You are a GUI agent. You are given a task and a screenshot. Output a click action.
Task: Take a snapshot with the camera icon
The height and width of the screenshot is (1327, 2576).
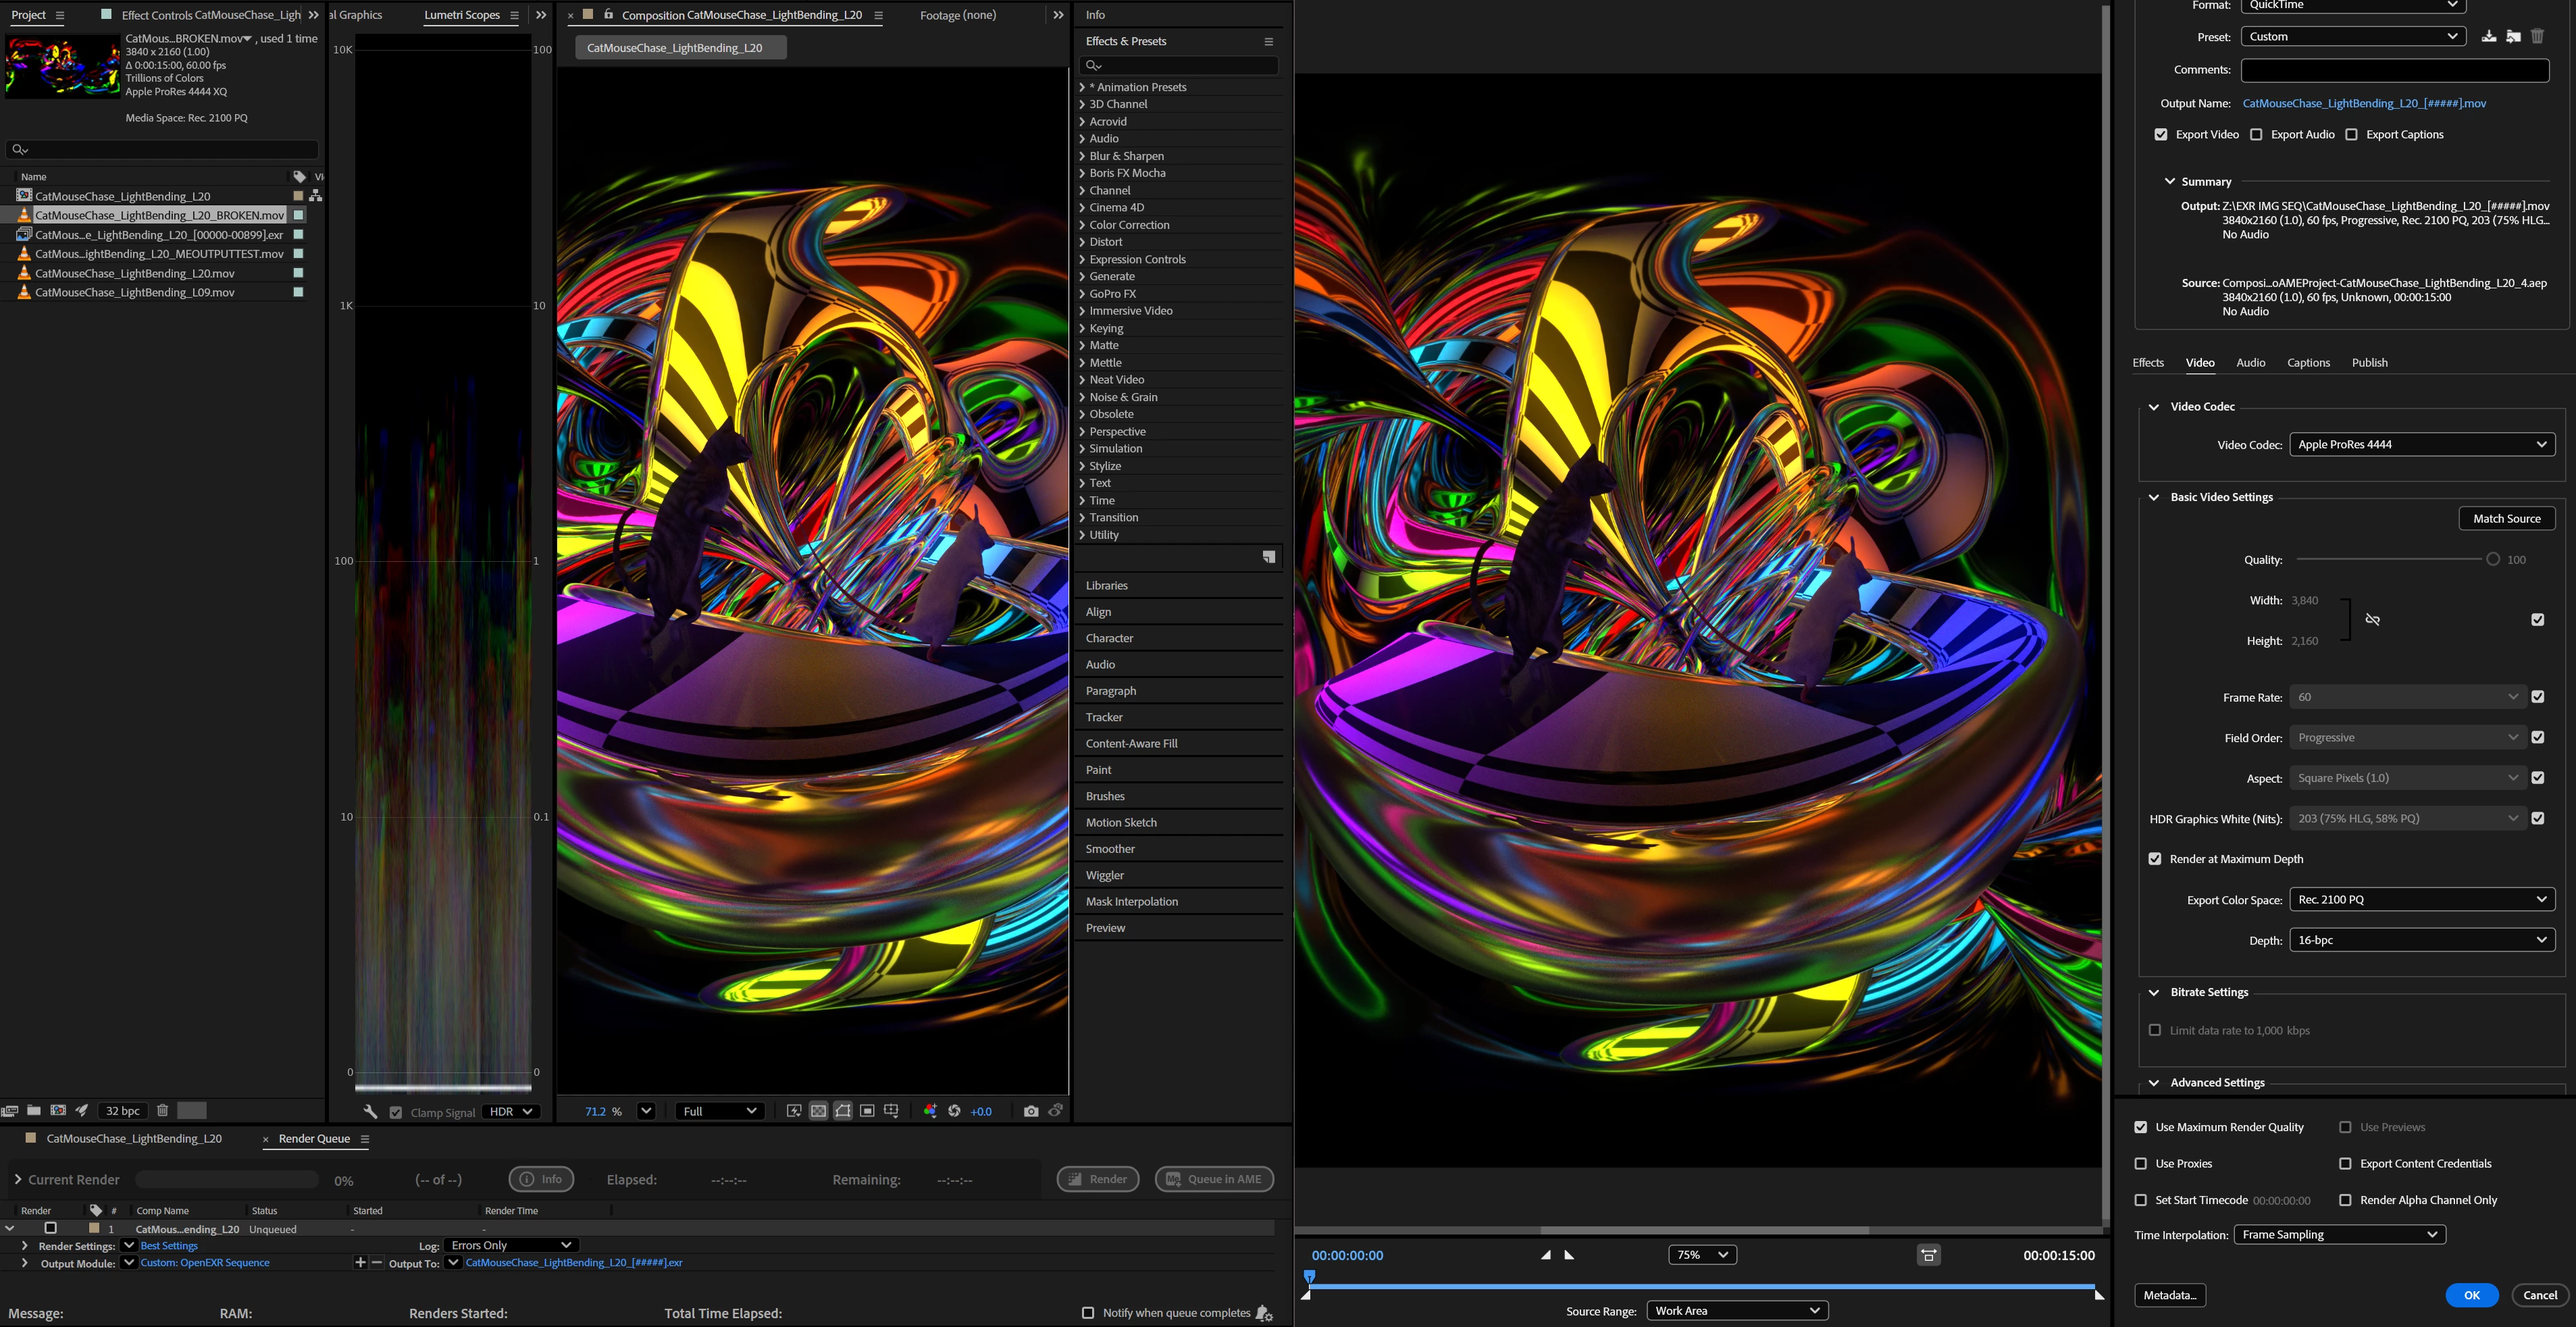click(x=1031, y=1110)
